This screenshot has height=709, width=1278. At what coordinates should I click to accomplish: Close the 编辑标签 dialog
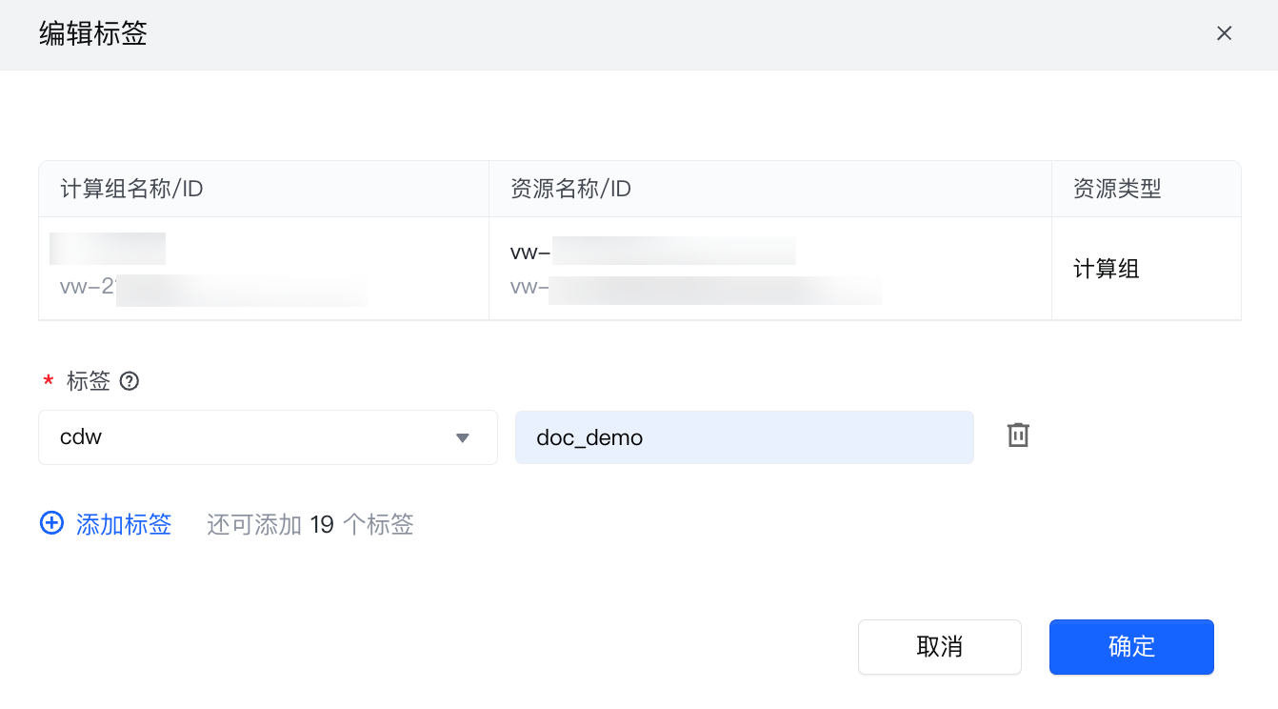click(x=1224, y=33)
